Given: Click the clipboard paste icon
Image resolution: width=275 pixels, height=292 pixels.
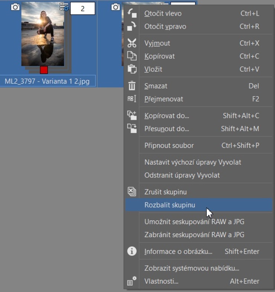Looking at the screenshot, I should point(132,69).
